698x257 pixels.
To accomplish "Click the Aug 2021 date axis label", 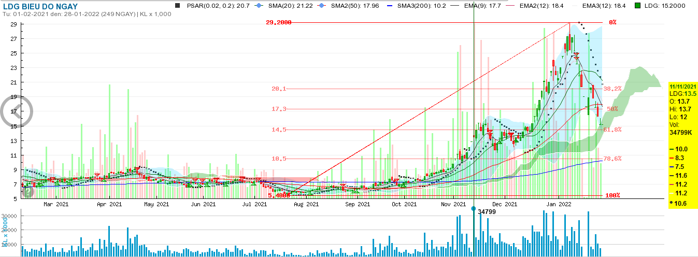I will (x=306, y=204).
